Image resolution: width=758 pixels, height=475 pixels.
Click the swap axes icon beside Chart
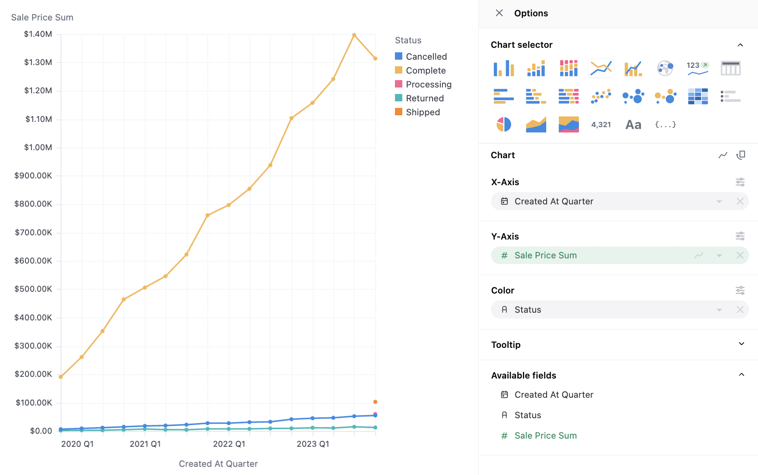click(740, 155)
